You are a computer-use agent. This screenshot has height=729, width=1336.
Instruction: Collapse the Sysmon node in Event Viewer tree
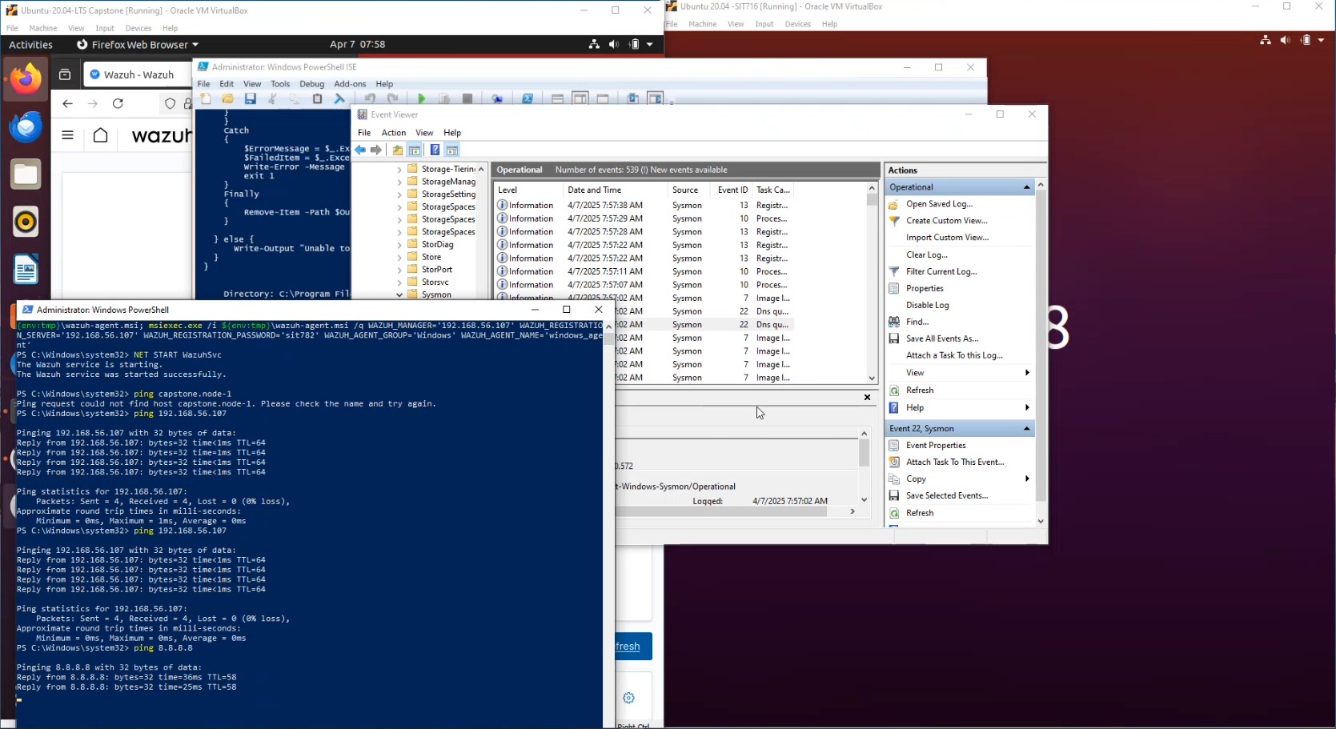[x=399, y=294]
